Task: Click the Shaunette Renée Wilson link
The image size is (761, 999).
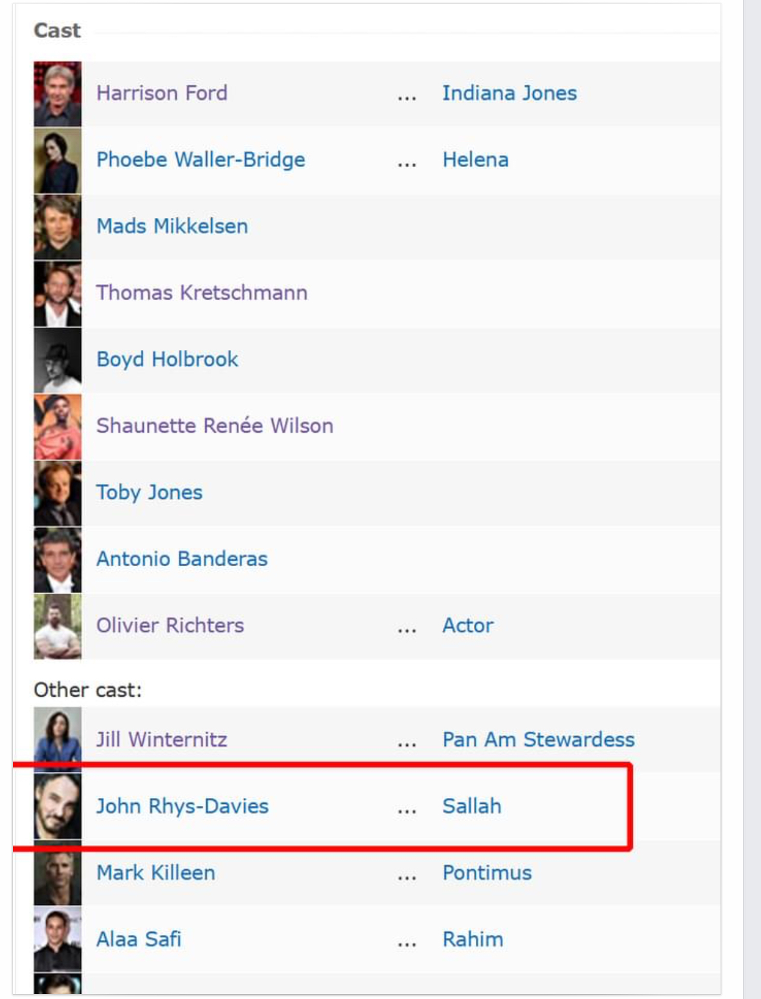Action: (x=215, y=426)
